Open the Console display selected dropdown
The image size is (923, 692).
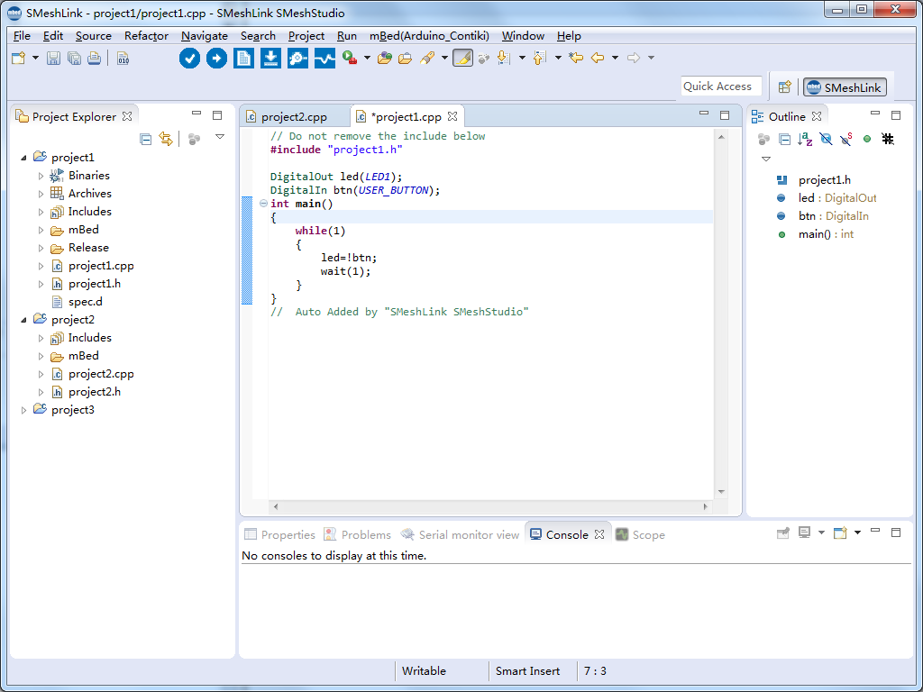click(821, 533)
